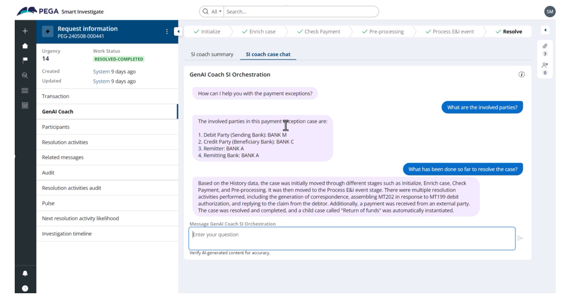Click the System link next to Created

pyautogui.click(x=101, y=72)
